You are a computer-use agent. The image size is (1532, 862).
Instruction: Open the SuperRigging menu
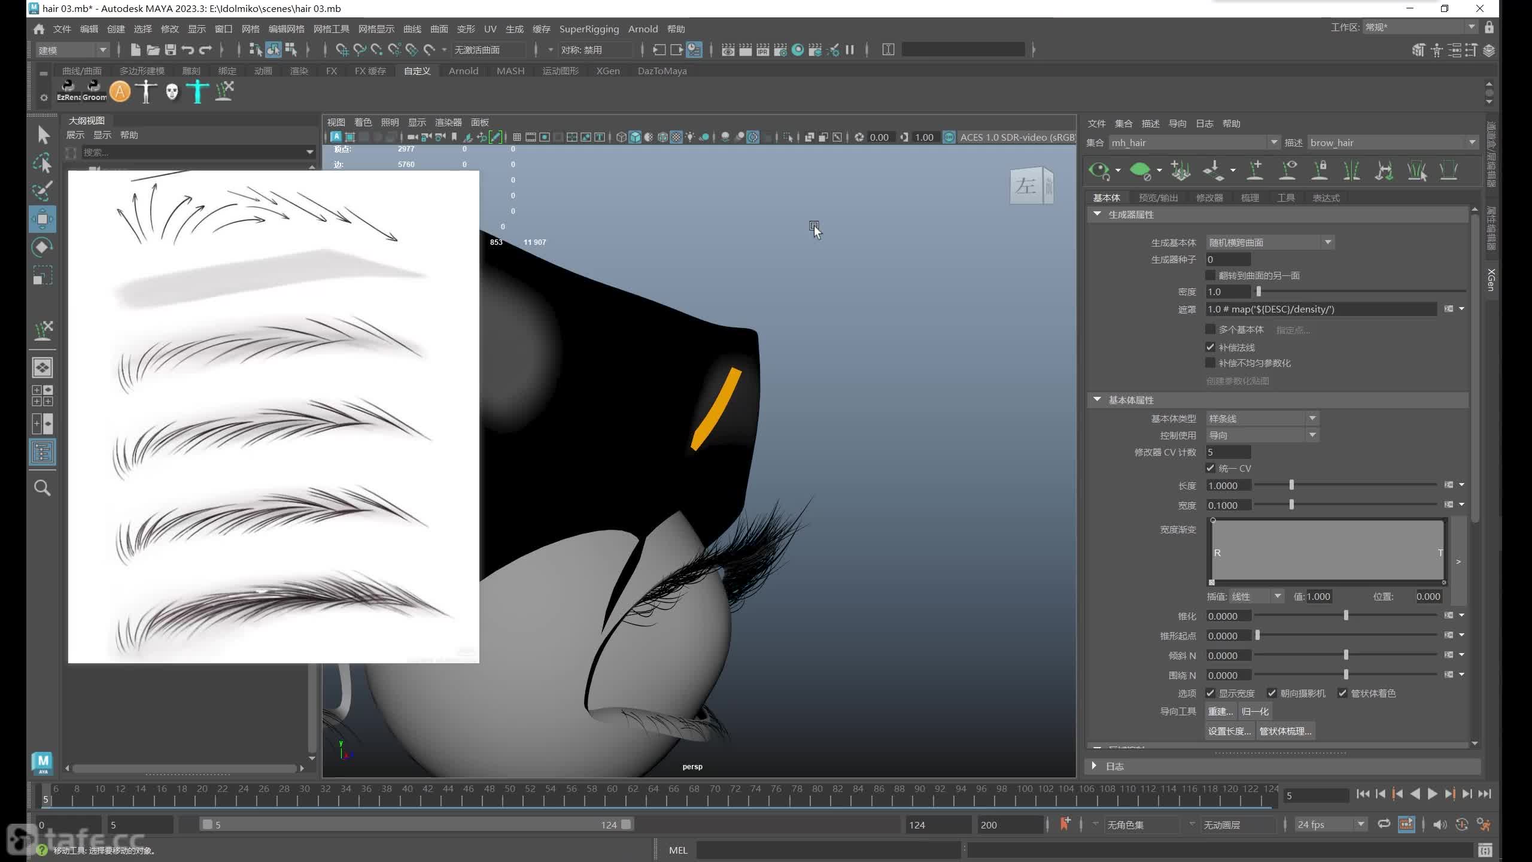tap(589, 29)
